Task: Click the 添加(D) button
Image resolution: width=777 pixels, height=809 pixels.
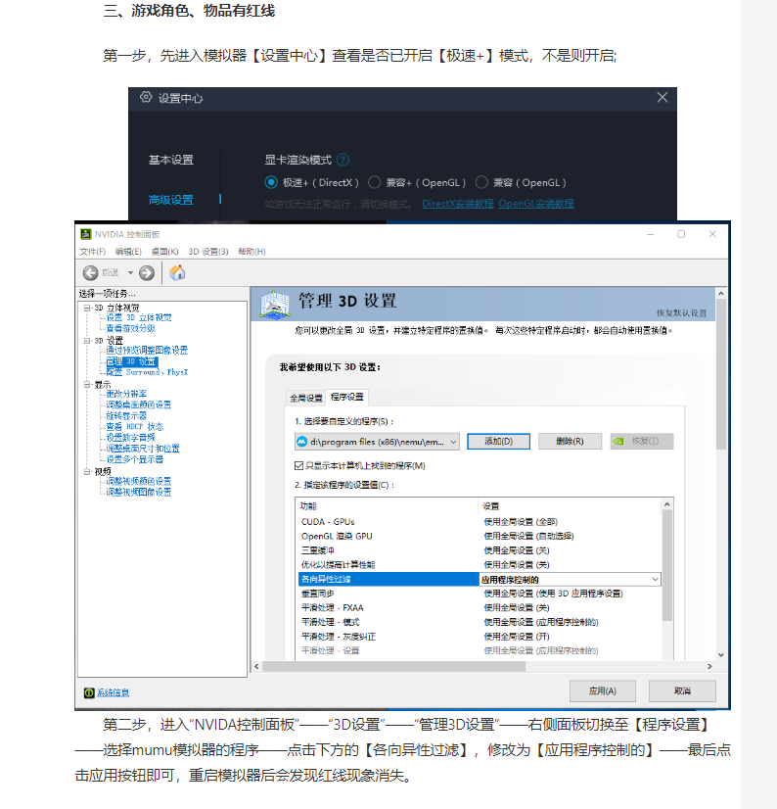Action: (498, 442)
